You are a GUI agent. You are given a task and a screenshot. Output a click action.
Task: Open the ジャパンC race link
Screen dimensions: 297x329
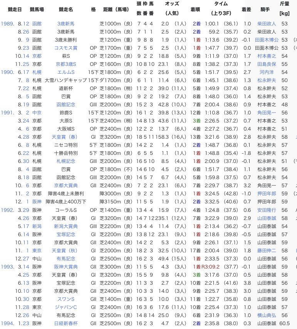point(66,307)
